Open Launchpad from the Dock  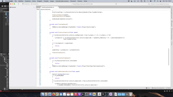click(46, 94)
